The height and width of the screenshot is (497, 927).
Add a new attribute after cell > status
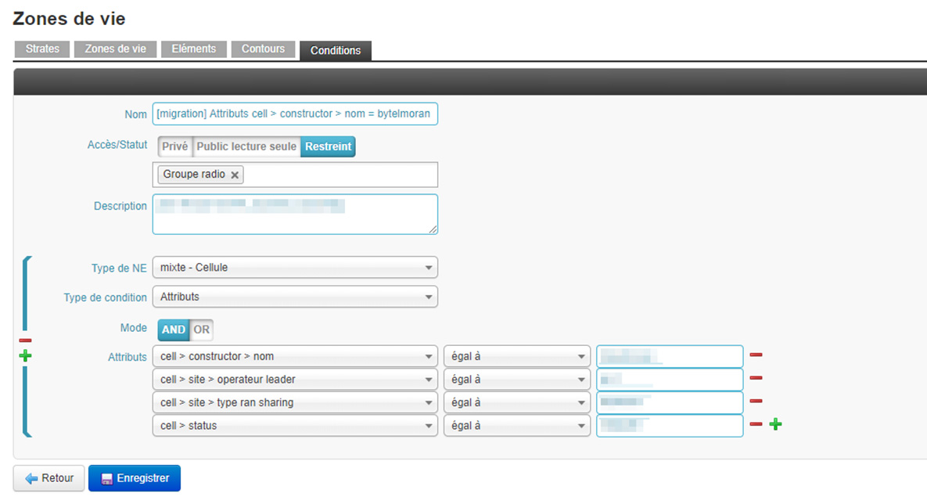point(776,424)
